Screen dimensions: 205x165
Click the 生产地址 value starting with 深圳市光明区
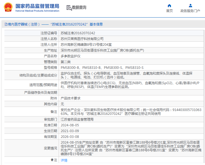pos(102,50)
